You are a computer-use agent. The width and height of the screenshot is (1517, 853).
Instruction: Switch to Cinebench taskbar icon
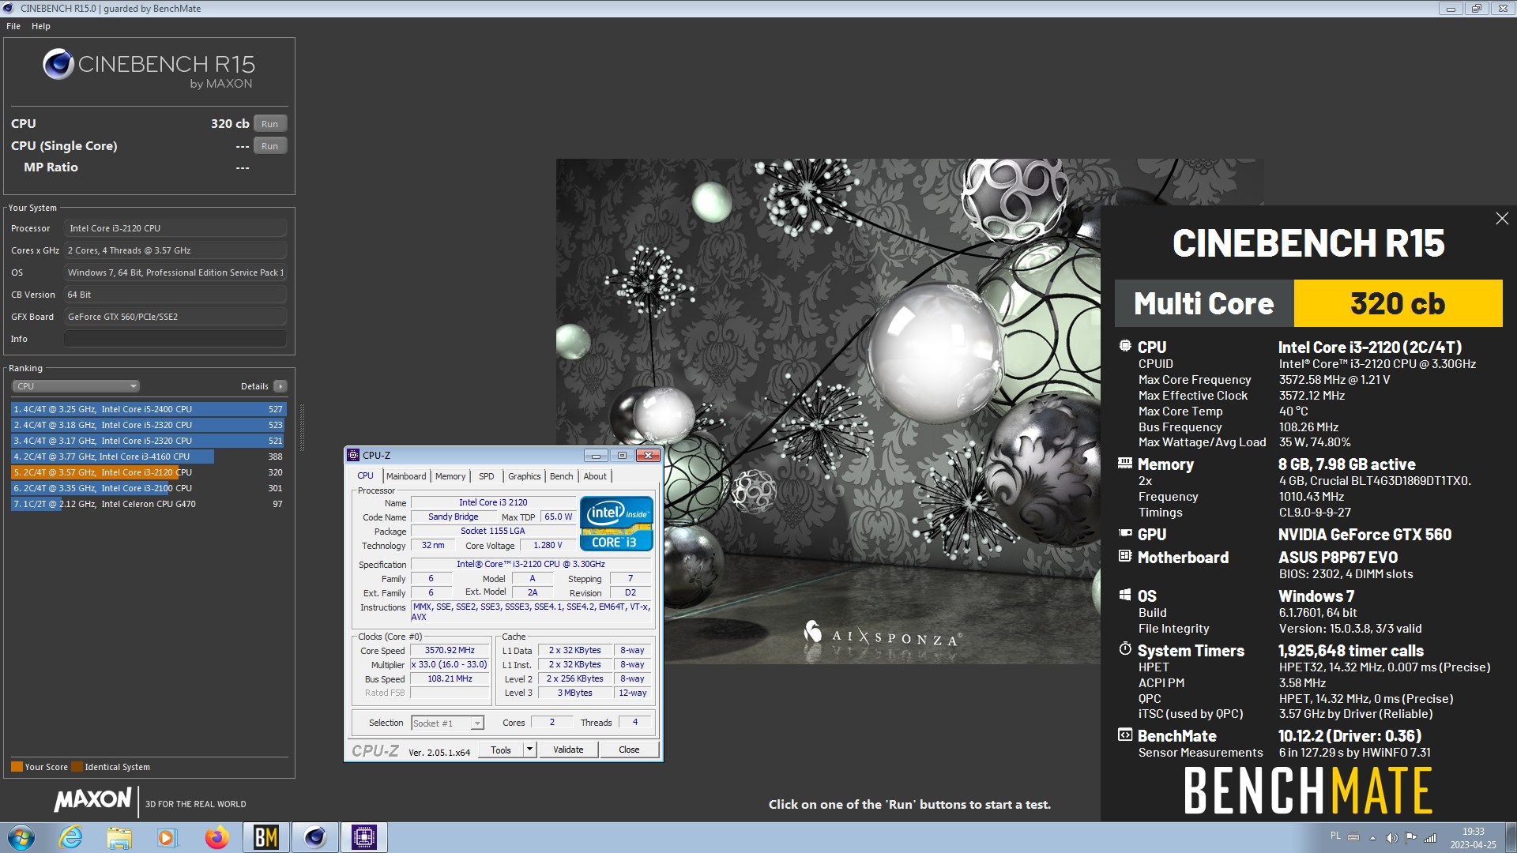[x=315, y=837]
